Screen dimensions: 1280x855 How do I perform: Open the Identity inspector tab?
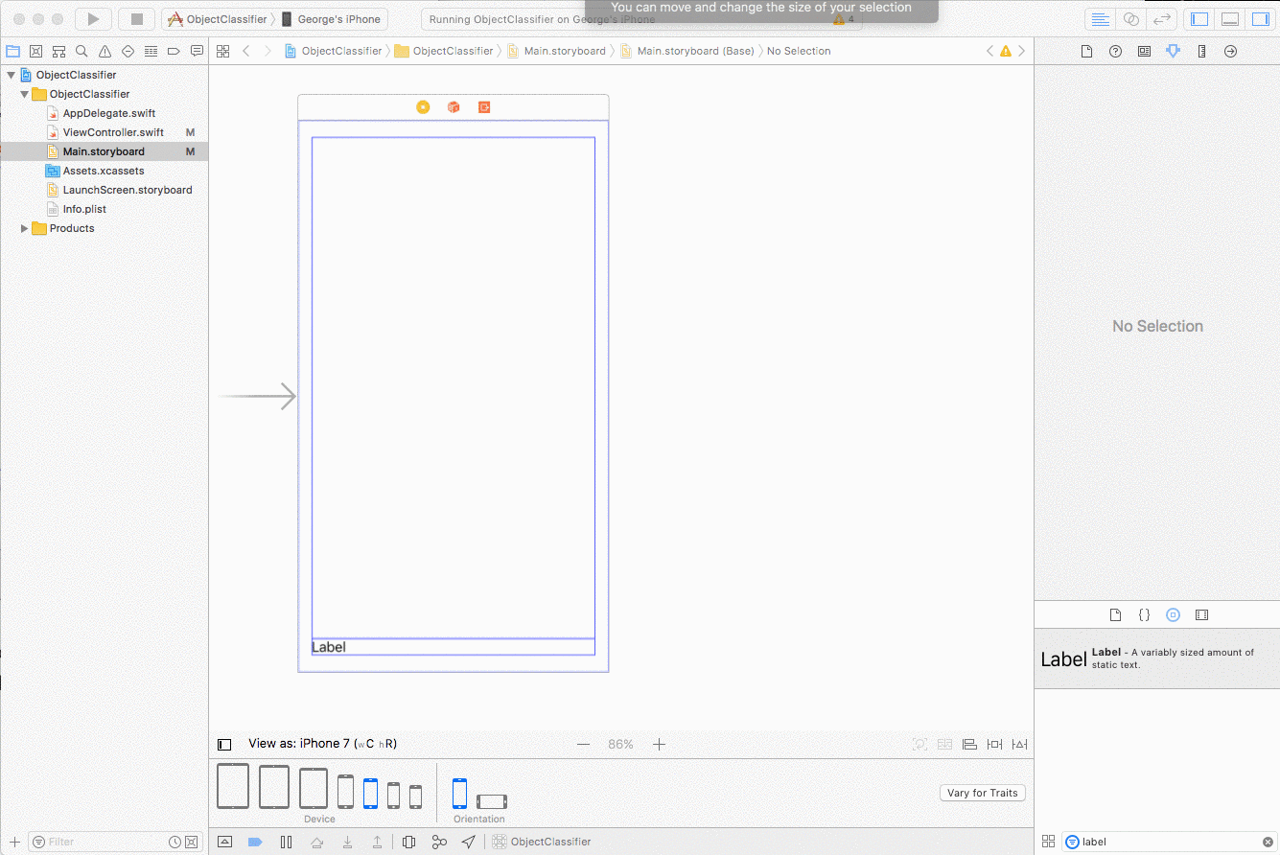tap(1144, 52)
